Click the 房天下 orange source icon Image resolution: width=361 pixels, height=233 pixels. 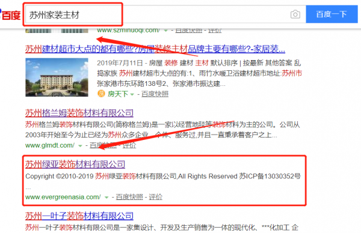click(101, 94)
